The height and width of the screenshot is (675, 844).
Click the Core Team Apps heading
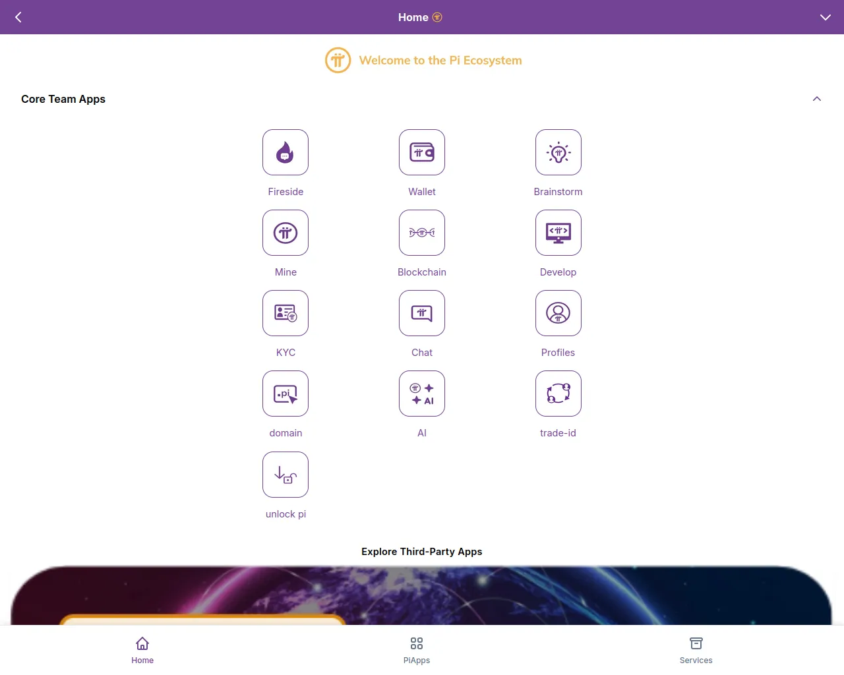click(63, 99)
